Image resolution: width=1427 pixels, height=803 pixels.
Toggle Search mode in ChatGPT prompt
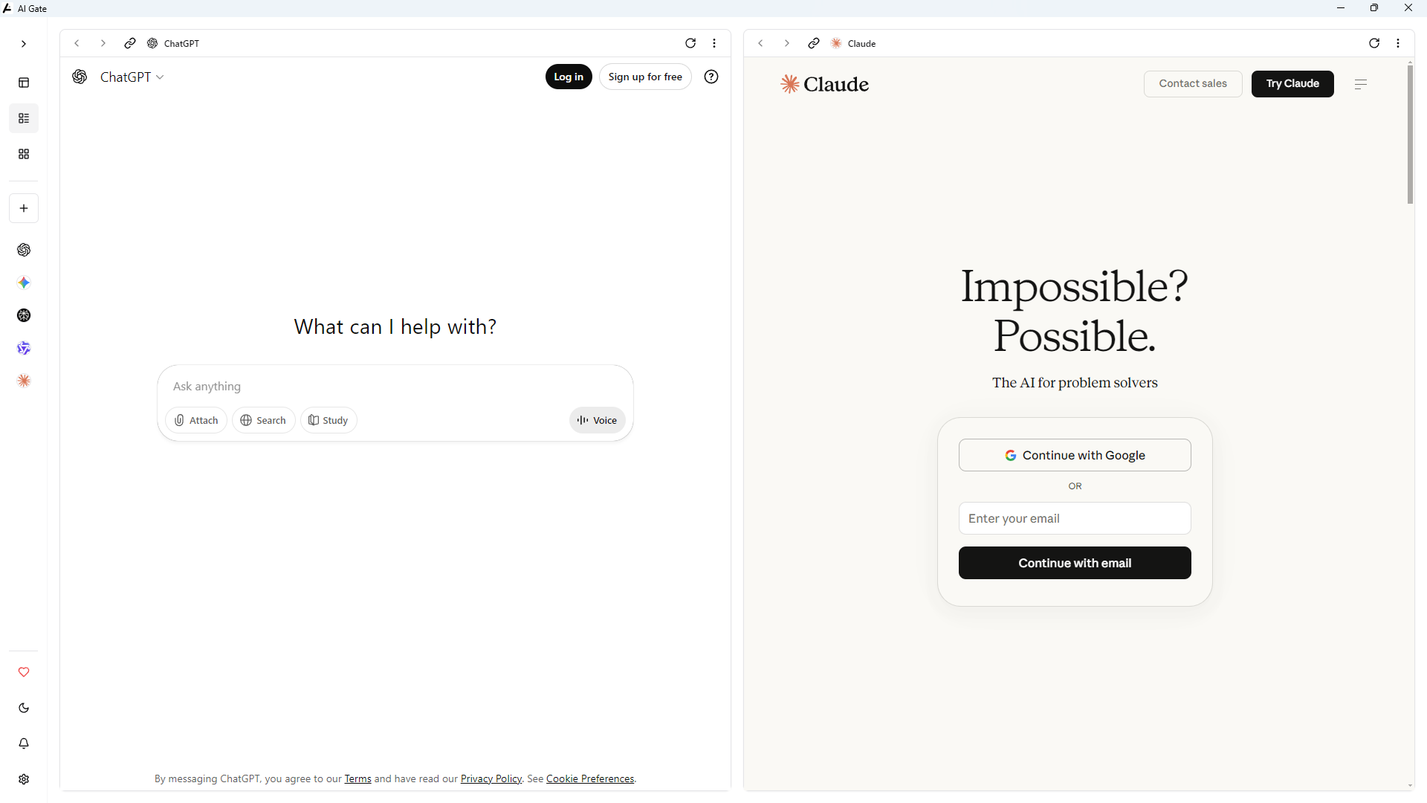[263, 420]
